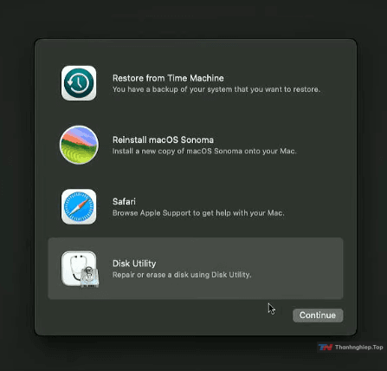Viewport: 387px width, 371px height.
Task: Click the Disk Utility stethoscope icon
Action: click(x=80, y=269)
